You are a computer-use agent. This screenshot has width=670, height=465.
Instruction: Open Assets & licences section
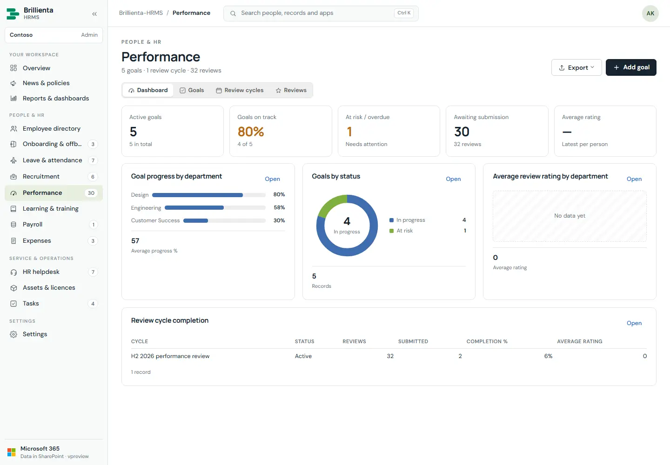click(x=54, y=287)
